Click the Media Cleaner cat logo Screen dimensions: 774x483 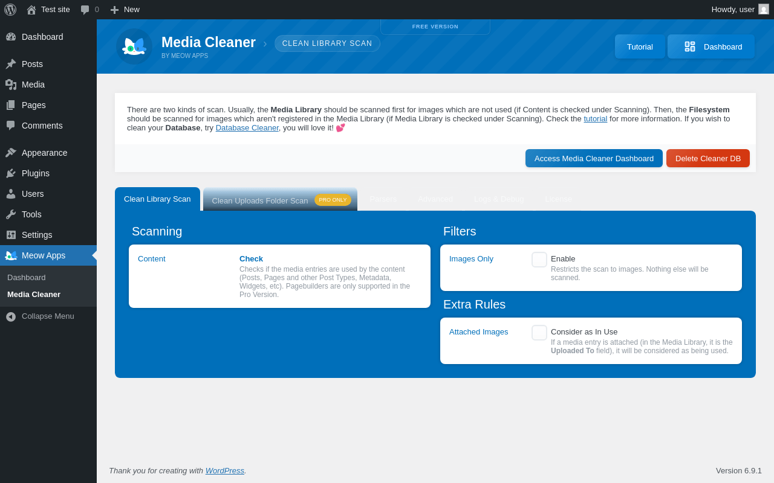point(134,46)
